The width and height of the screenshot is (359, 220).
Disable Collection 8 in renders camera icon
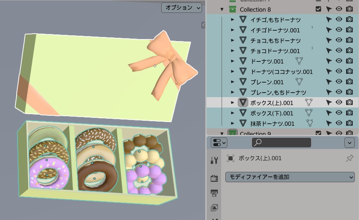click(349, 9)
